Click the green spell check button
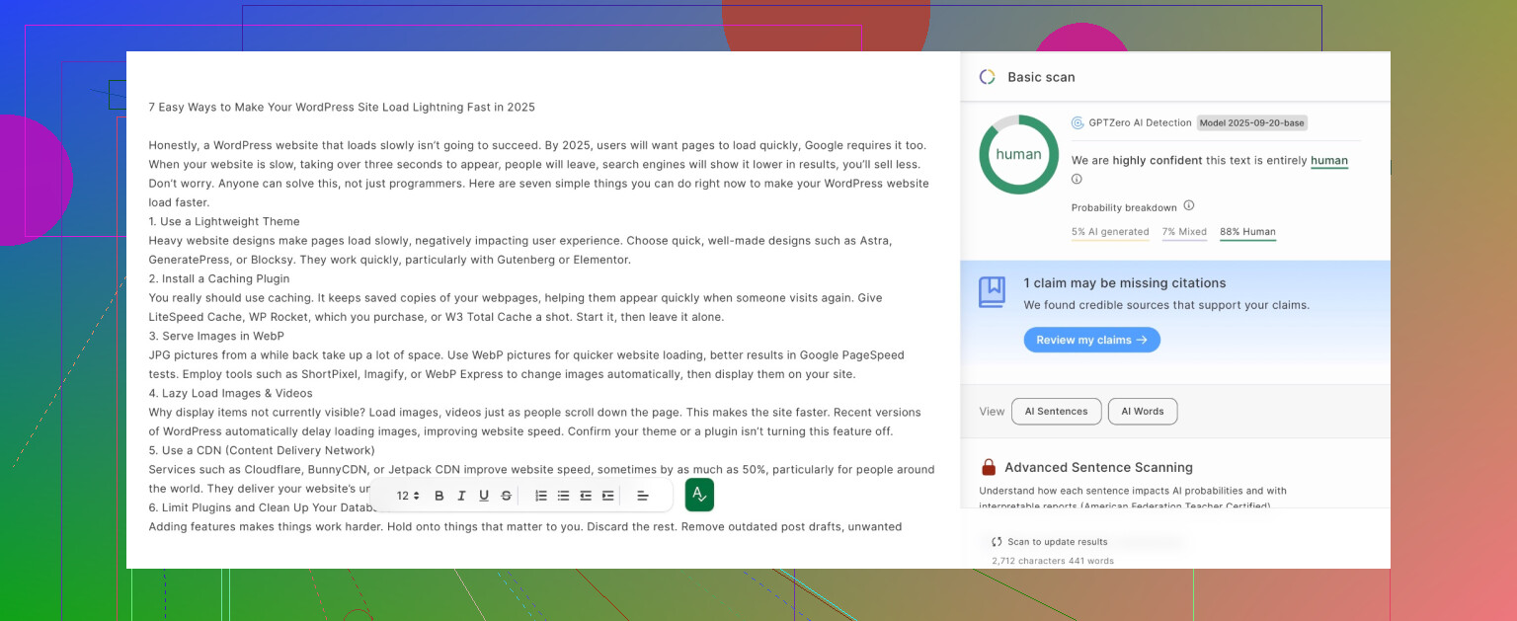This screenshot has height=621, width=1517. (x=699, y=495)
